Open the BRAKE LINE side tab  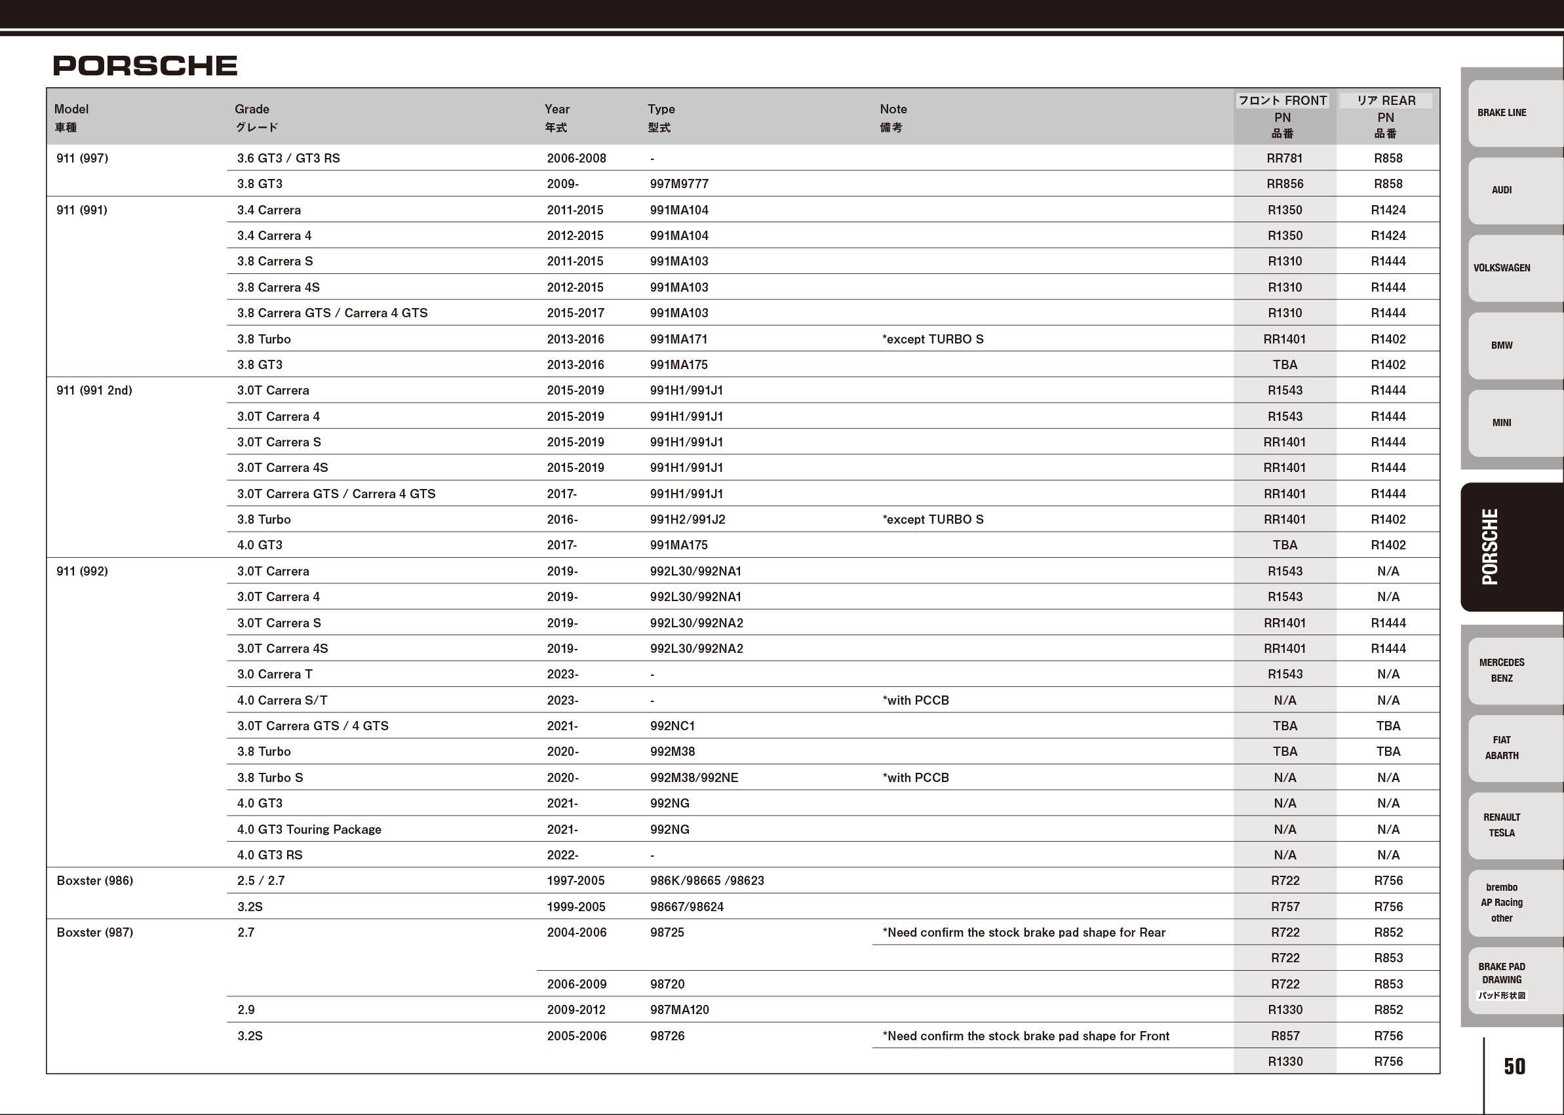(x=1515, y=113)
